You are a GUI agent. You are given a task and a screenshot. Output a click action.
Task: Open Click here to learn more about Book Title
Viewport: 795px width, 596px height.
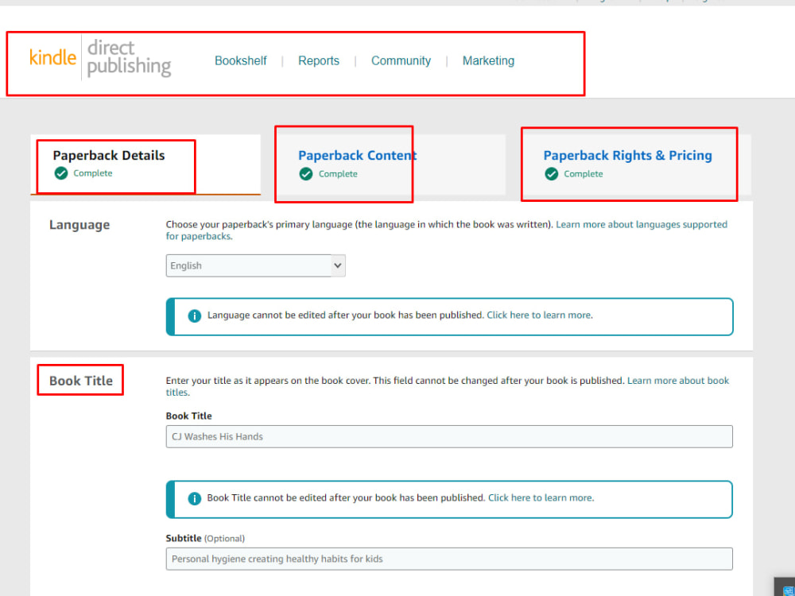[x=540, y=497]
